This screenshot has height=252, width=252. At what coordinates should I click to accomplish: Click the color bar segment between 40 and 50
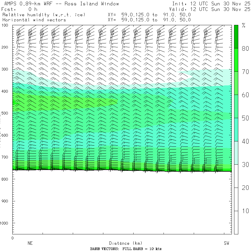(x=236, y=129)
